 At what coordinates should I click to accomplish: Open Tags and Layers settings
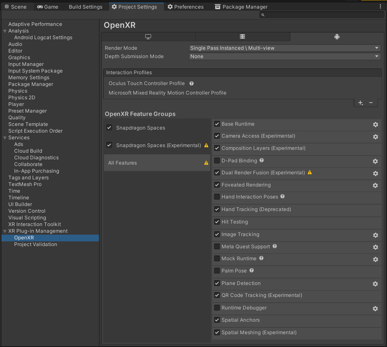[28, 178]
